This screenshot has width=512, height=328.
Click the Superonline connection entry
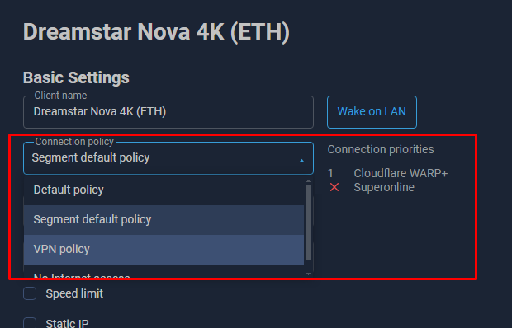click(x=384, y=187)
